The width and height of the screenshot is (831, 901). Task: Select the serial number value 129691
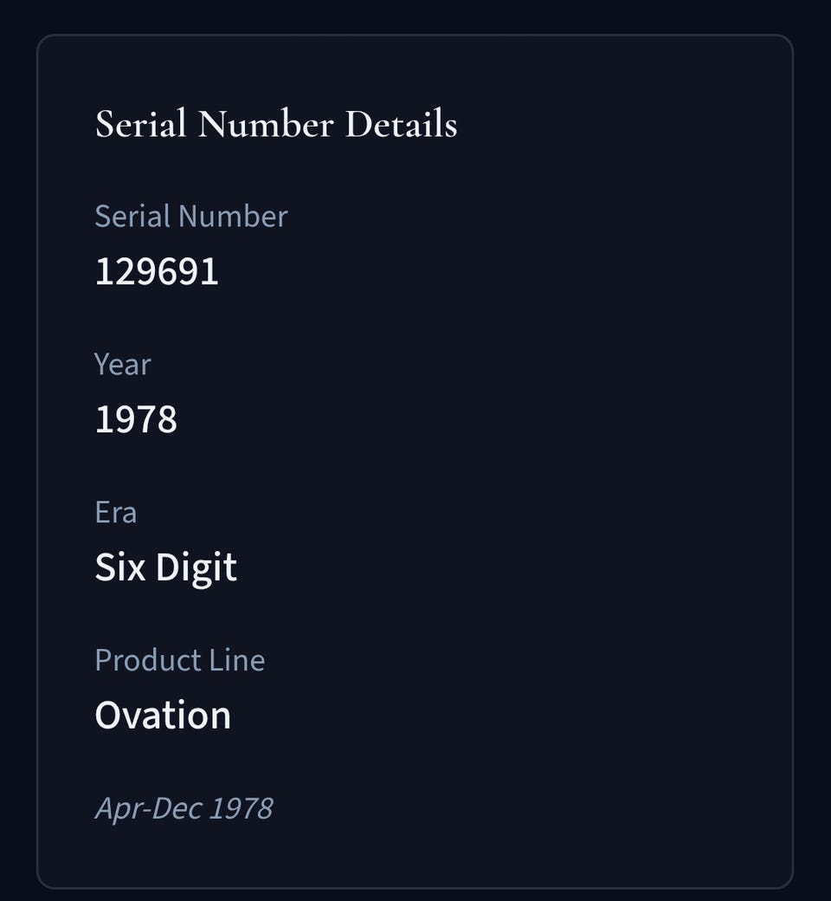click(157, 272)
